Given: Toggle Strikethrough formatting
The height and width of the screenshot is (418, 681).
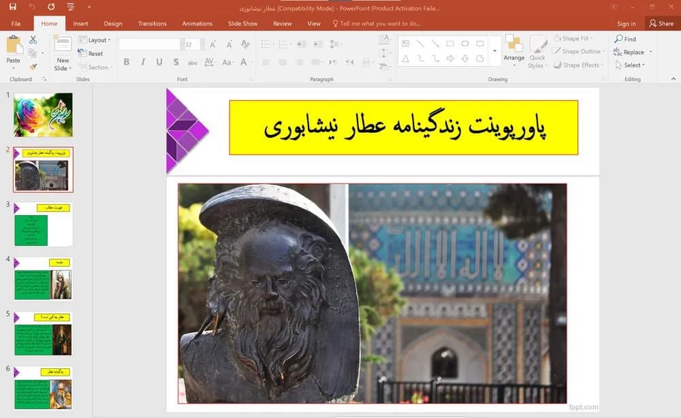Looking at the screenshot, I should click(x=193, y=63).
